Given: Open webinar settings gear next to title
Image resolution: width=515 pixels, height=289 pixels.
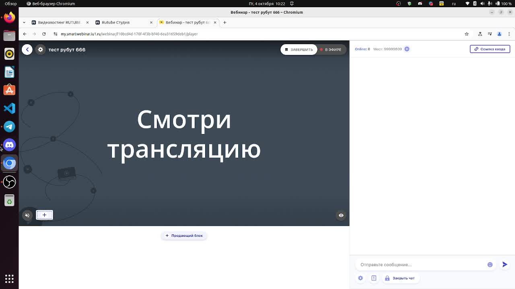Looking at the screenshot, I should 41,49.
